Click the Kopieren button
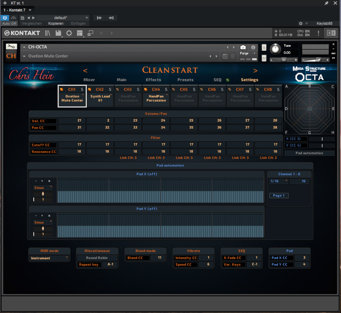The image size is (341, 313). point(56,24)
